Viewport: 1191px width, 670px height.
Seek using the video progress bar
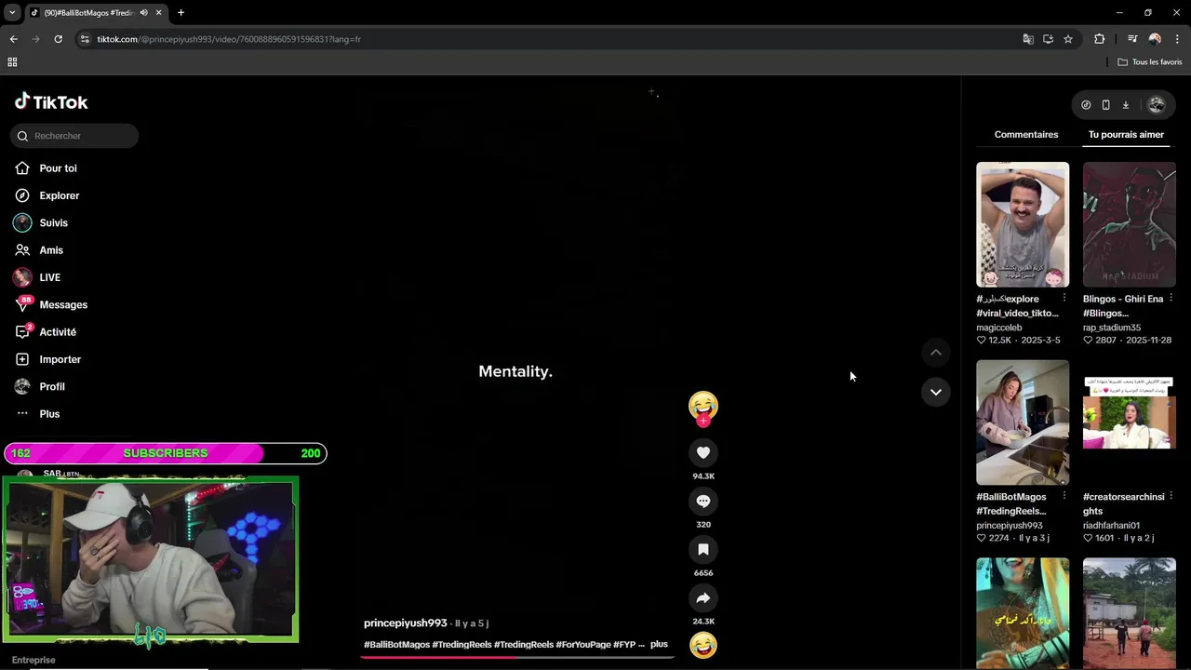click(516, 657)
